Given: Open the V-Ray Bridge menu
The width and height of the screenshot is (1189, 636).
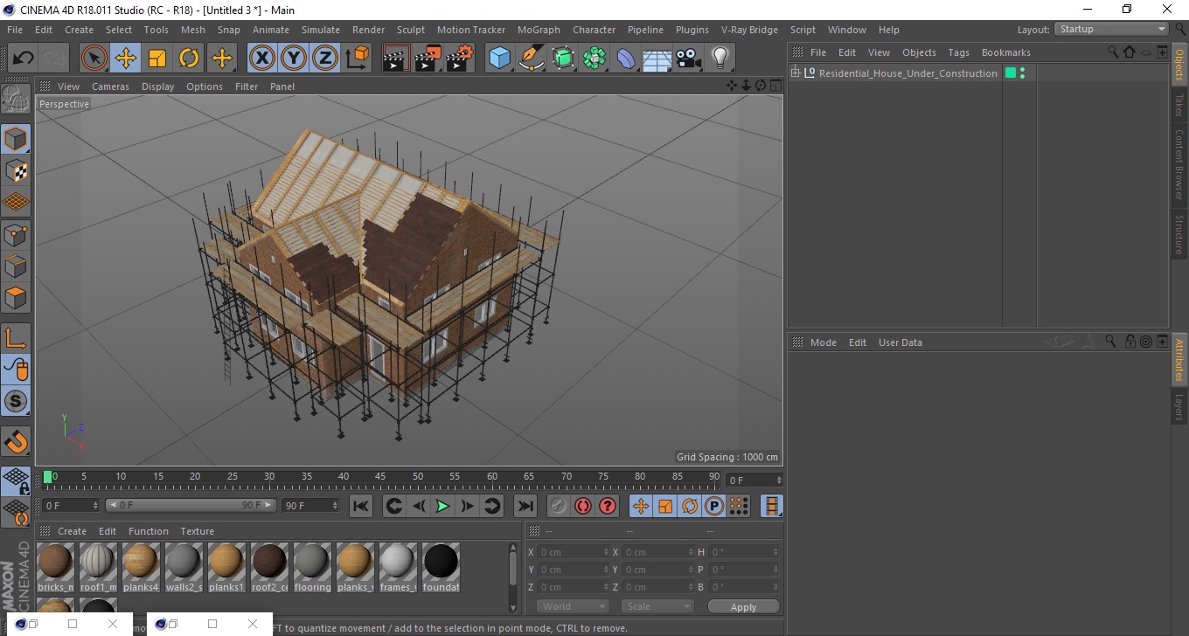Looking at the screenshot, I should click(x=749, y=30).
